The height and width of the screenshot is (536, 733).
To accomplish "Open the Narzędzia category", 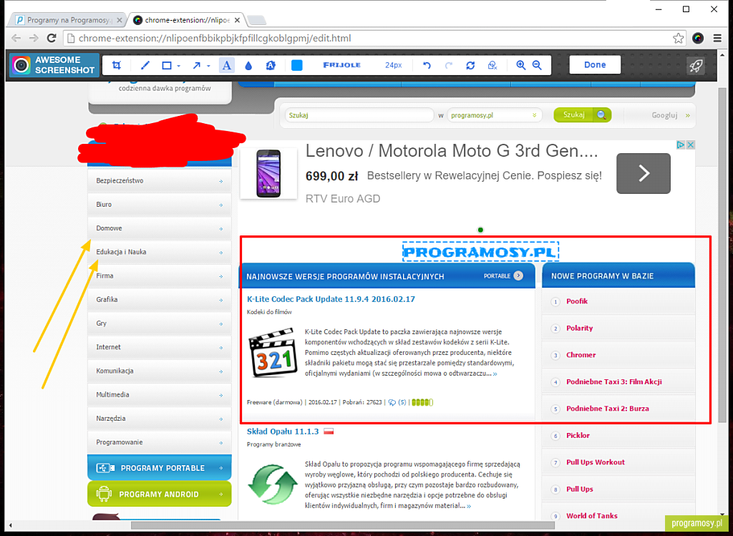I will 160,419.
